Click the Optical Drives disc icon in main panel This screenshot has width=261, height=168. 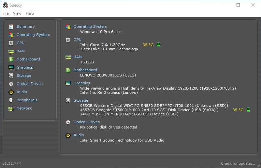(68, 122)
